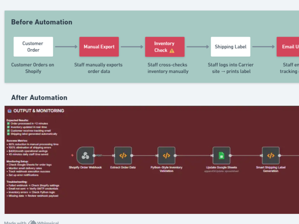This screenshot has height=224, width=299.
Task: Click the output connector of Extract Order Data
Action: (x=132, y=155)
